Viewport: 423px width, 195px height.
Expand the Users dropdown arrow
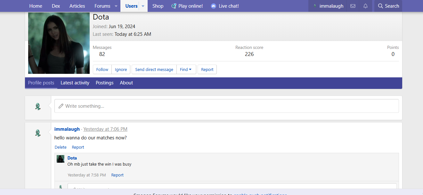(143, 6)
